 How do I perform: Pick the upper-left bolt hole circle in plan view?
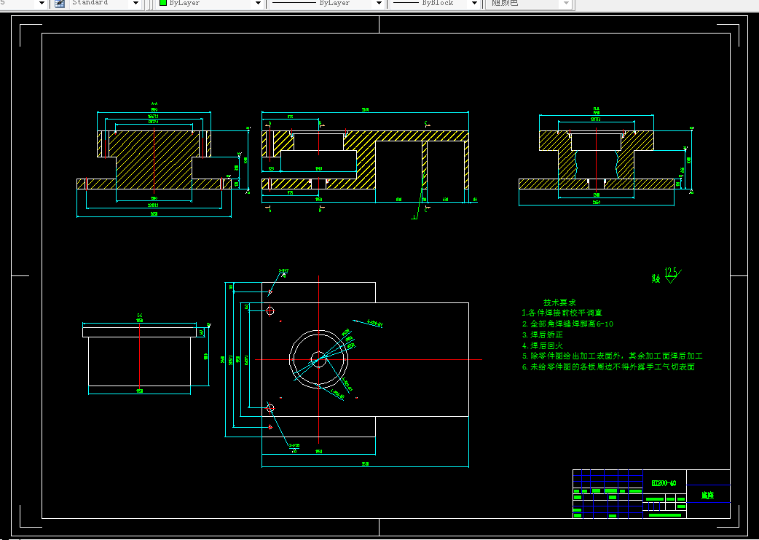pyautogui.click(x=270, y=310)
